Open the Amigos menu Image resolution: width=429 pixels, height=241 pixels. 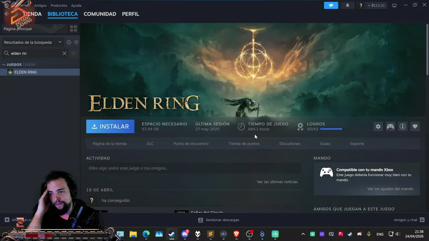tap(40, 5)
